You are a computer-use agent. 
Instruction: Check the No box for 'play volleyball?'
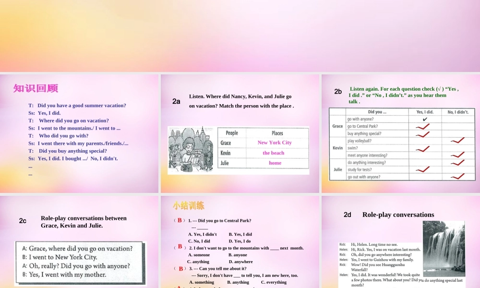click(457, 141)
